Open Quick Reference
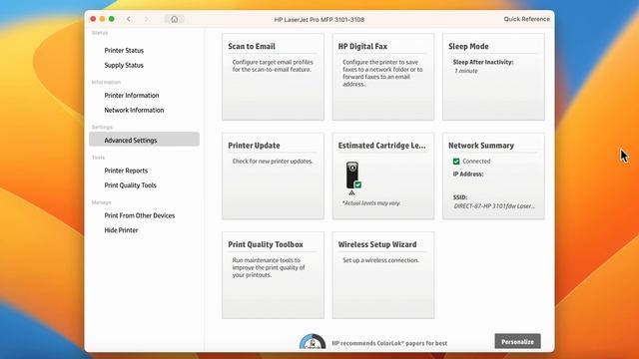 [x=526, y=19]
